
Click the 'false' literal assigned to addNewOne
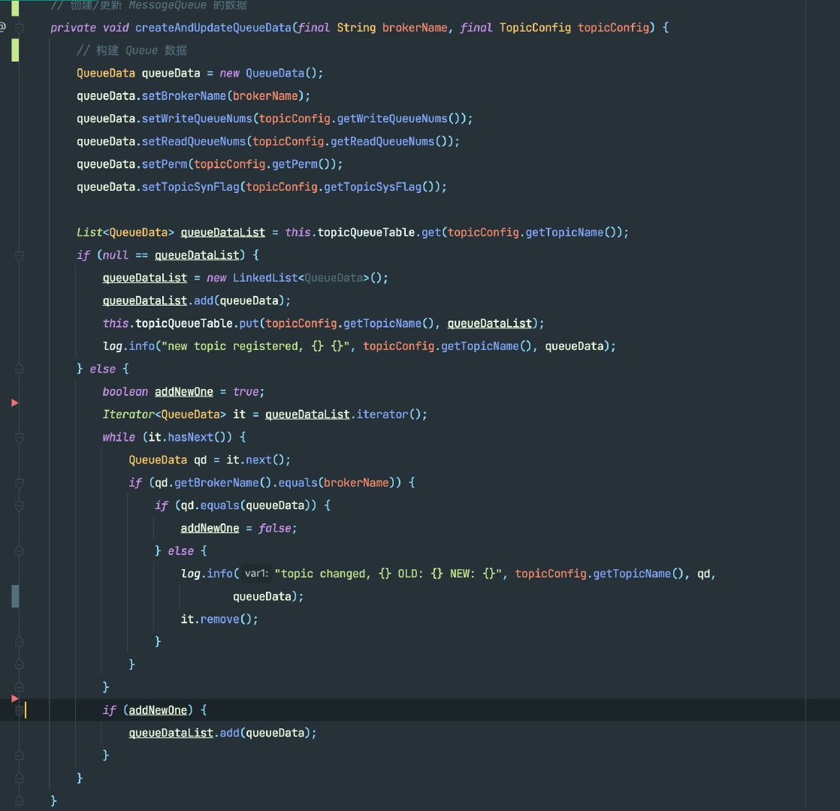point(275,529)
